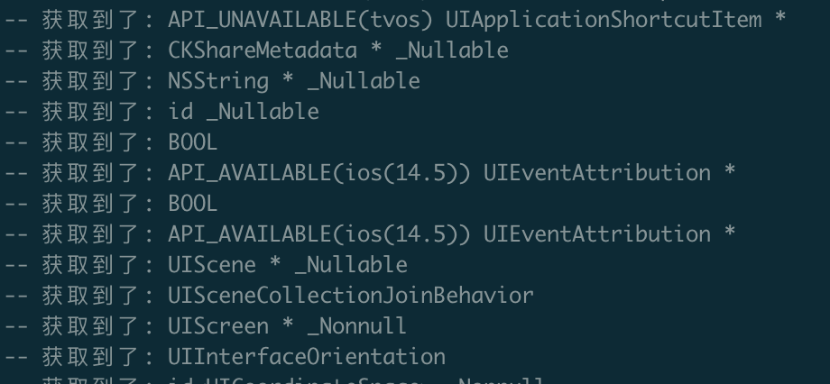Image resolution: width=830 pixels, height=384 pixels.
Task: Click the UIInterfaceOrientation text
Action: coord(306,356)
